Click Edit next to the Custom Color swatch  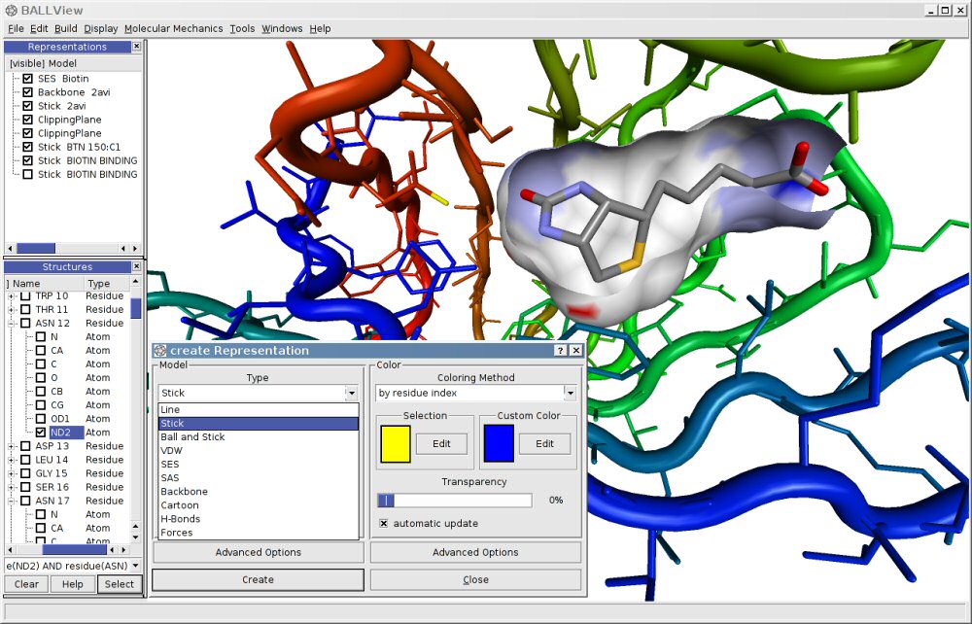[x=544, y=444]
